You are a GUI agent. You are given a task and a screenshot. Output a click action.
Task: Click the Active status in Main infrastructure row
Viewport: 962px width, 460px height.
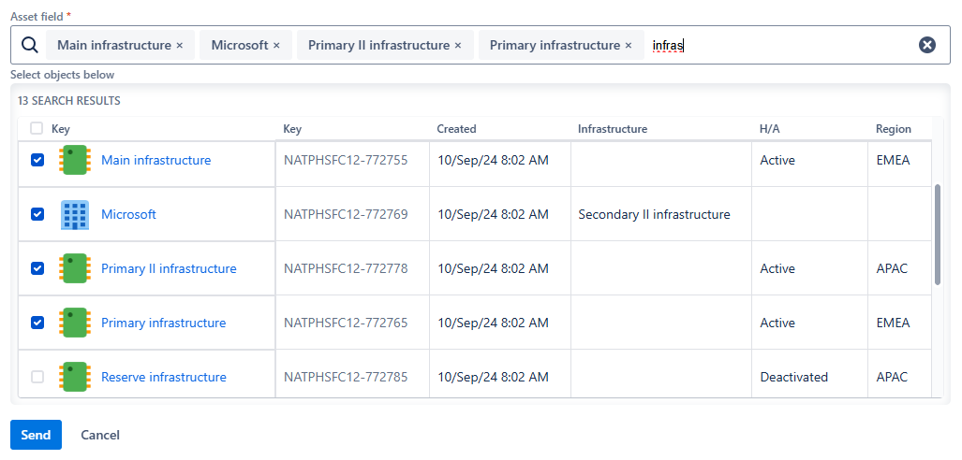click(x=777, y=161)
